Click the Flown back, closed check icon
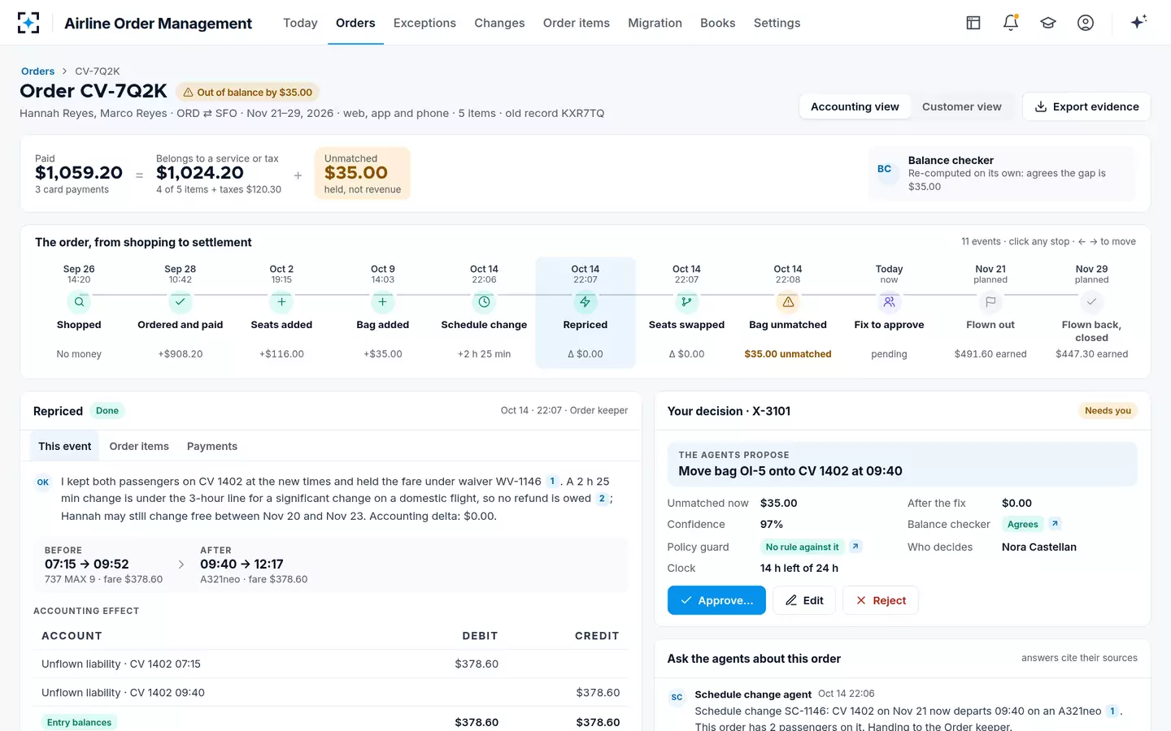 pos(1091,302)
